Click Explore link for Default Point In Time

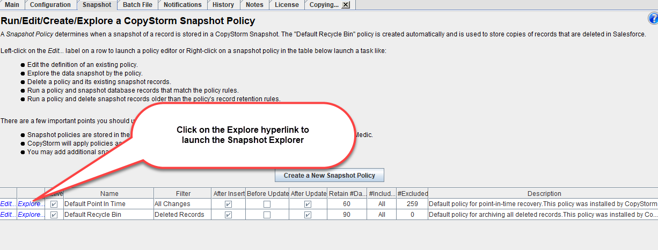(x=31, y=204)
